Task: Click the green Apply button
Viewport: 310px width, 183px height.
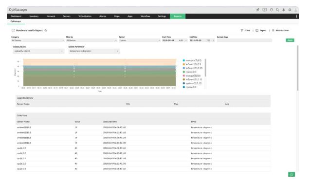Action: tap(290, 40)
